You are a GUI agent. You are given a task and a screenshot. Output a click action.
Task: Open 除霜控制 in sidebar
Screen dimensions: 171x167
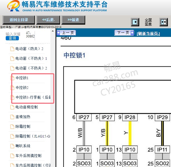point(23,126)
